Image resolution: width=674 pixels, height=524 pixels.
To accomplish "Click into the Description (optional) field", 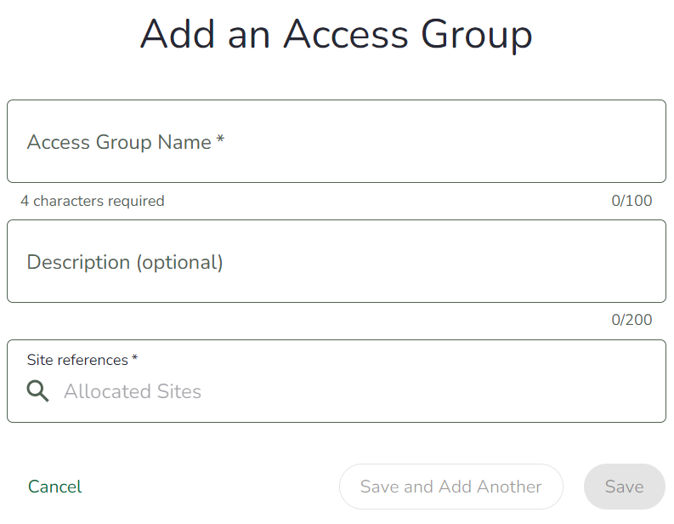I will (x=336, y=261).
